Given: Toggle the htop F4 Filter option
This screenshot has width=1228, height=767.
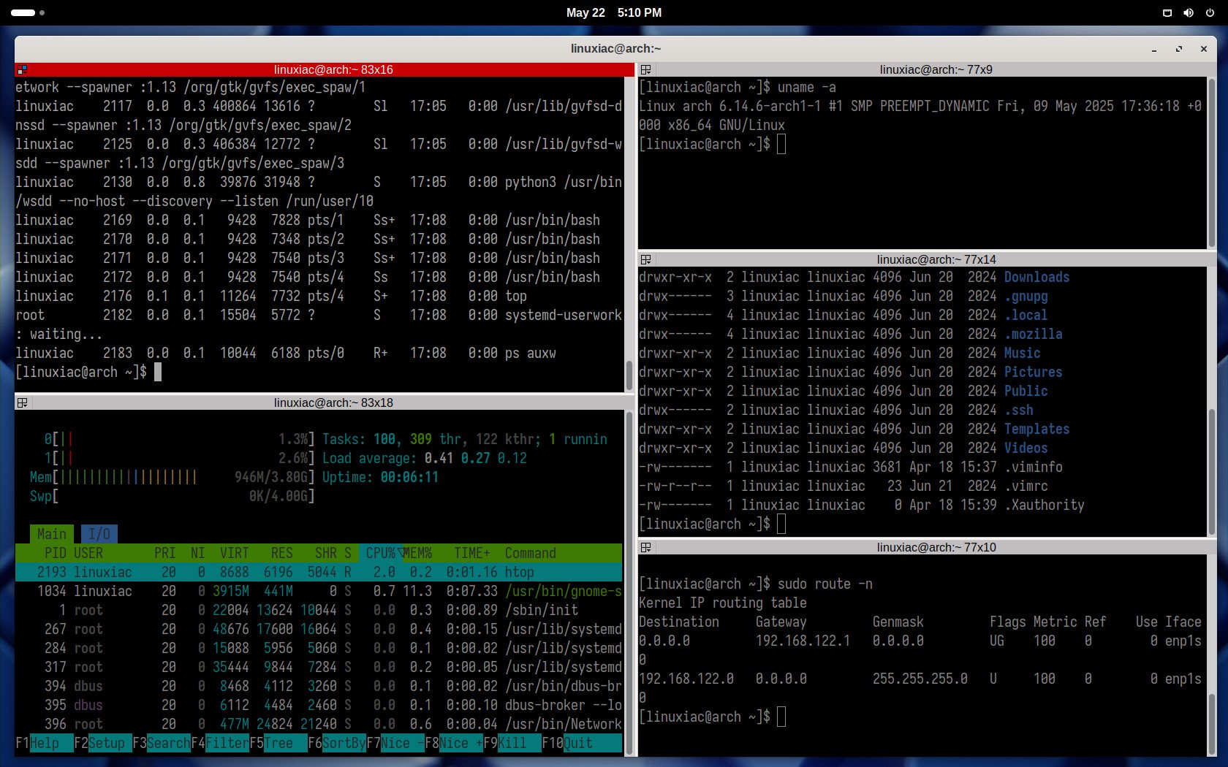Looking at the screenshot, I should (227, 744).
